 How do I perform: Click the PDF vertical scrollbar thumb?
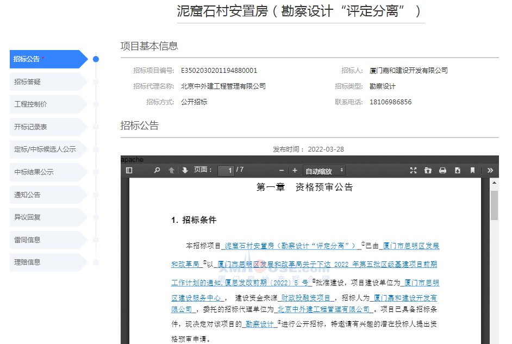click(494, 205)
